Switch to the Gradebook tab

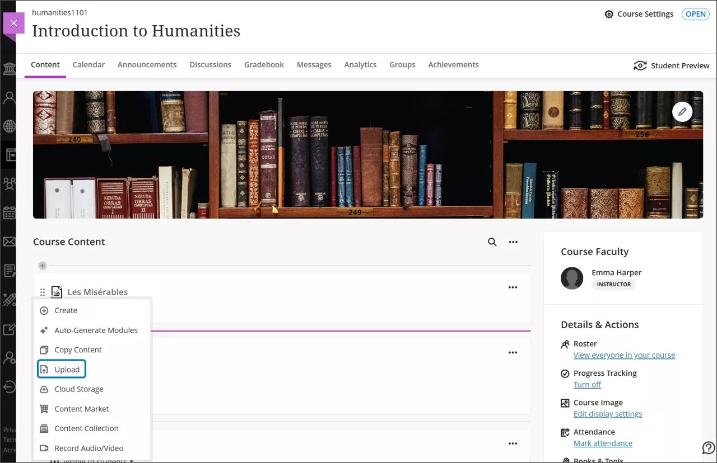tap(264, 64)
